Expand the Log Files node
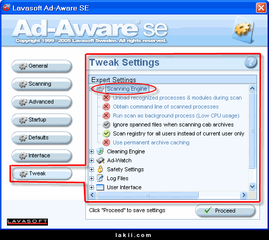Image resolution: width=269 pixels, height=240 pixels. coord(92,178)
